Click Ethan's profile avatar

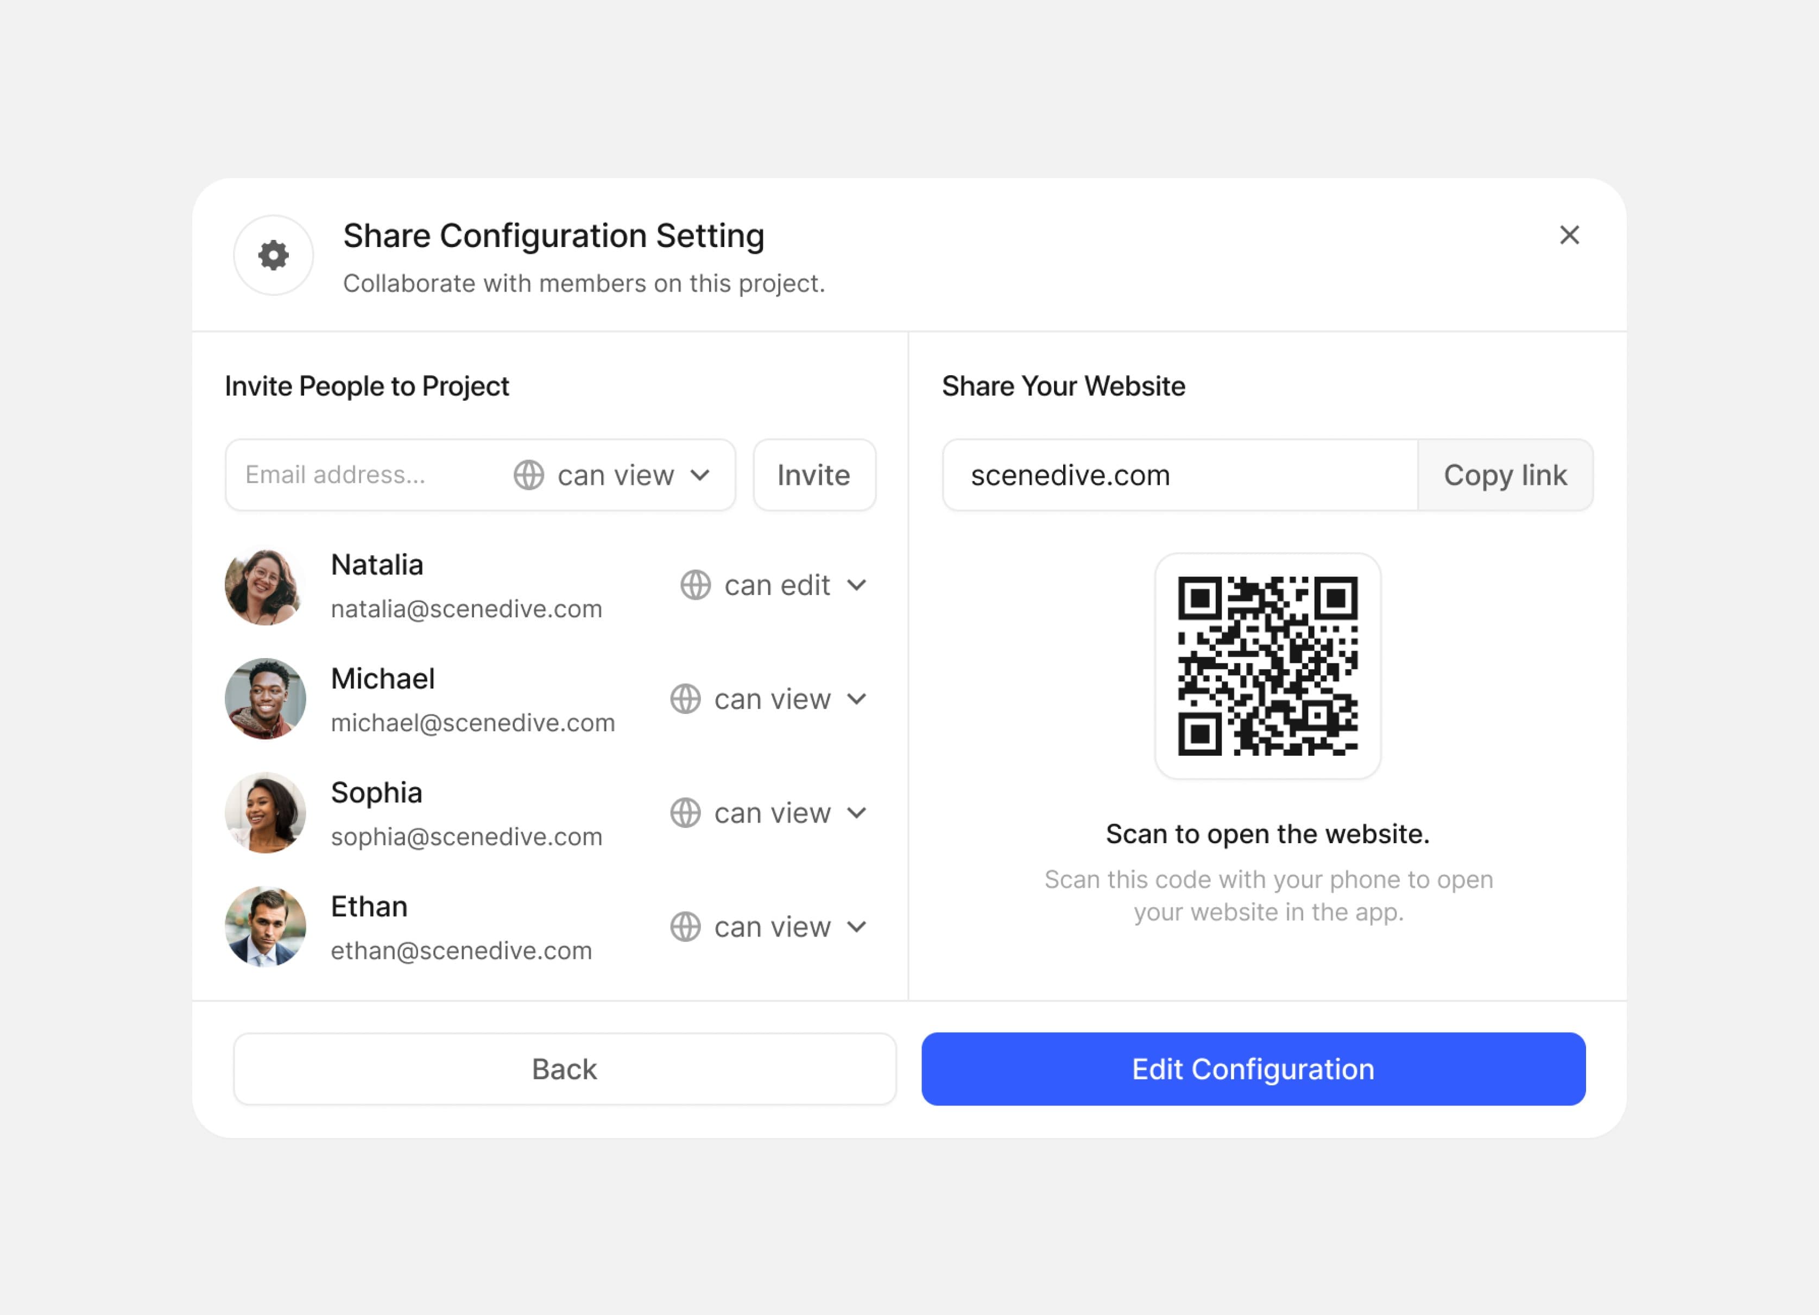pos(266,927)
